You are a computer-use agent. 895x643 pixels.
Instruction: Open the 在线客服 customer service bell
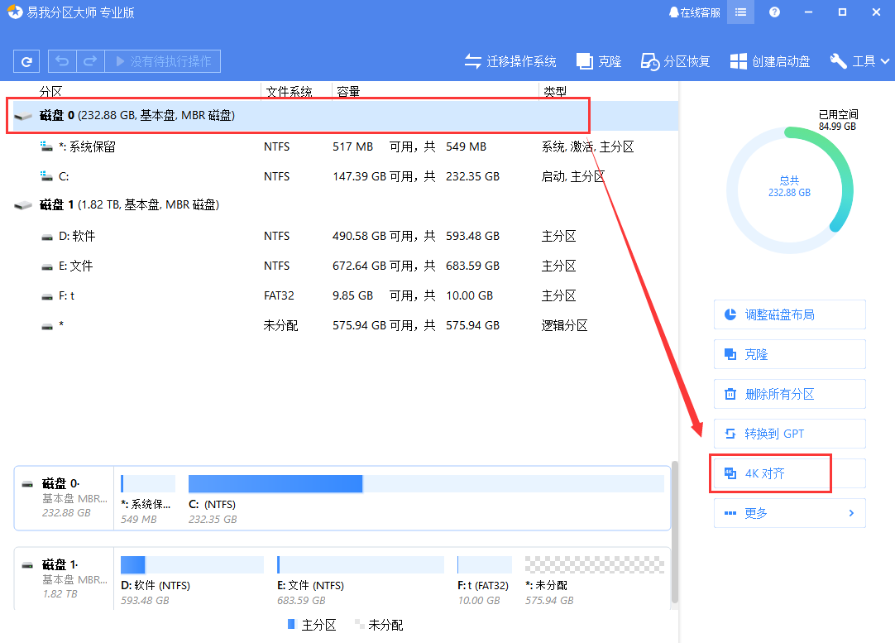[x=693, y=12]
